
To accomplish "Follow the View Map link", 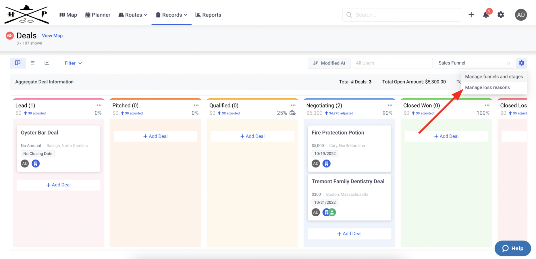I will click(52, 36).
